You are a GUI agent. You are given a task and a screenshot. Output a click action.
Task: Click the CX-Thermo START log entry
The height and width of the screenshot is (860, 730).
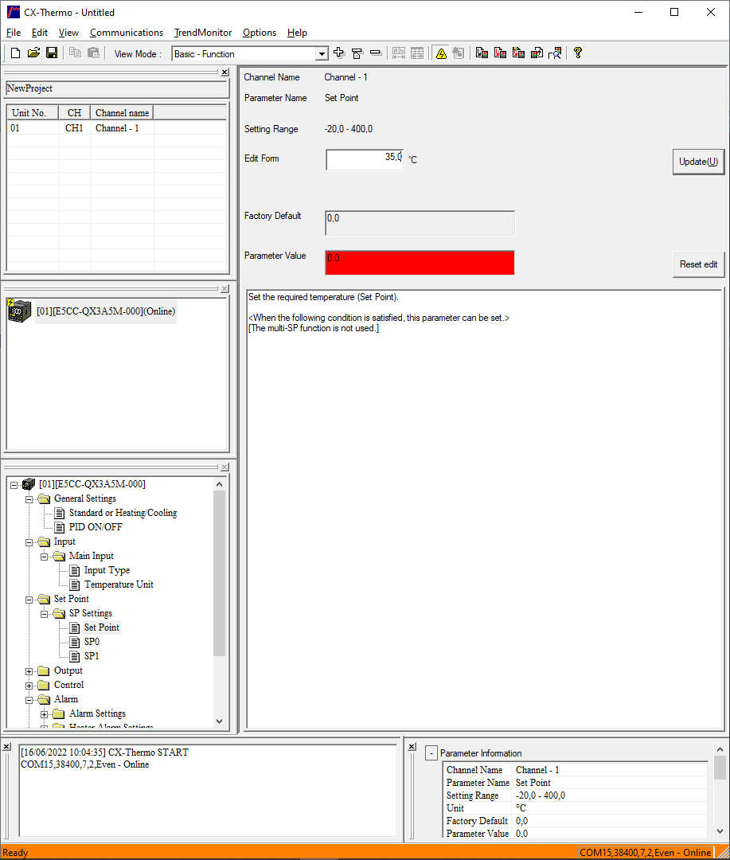coord(104,752)
